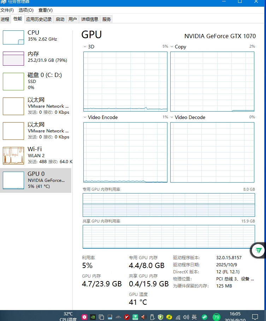This screenshot has width=266, height=321.
Task: Open the 文件(F) menu
Action: coord(7,10)
